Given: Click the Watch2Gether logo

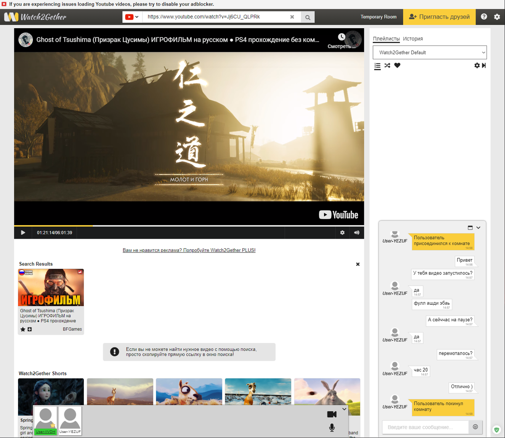Looking at the screenshot, I should [x=35, y=17].
